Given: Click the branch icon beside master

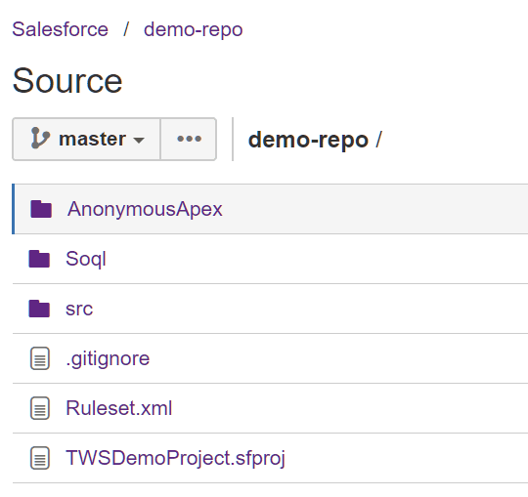Looking at the screenshot, I should click(40, 138).
